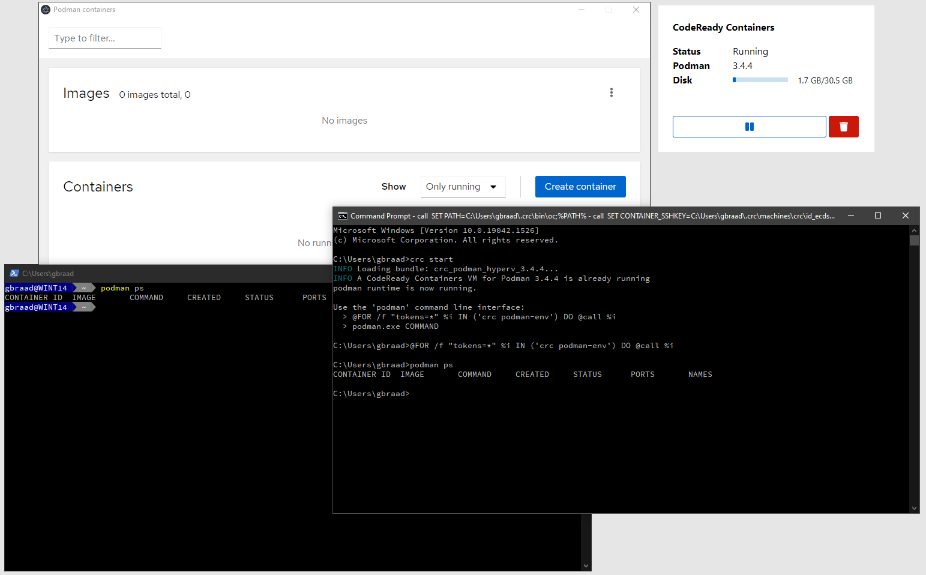Click 'podman ps' command in the left terminal
This screenshot has width=926, height=575.
(x=122, y=288)
